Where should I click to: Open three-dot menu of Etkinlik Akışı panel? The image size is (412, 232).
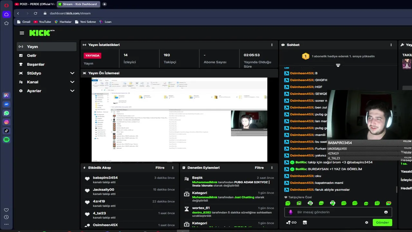coord(173,168)
